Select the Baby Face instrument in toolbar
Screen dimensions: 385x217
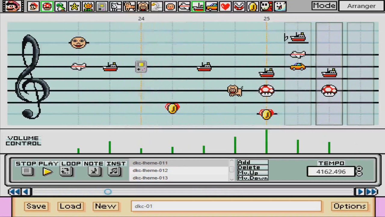(x=170, y=6)
